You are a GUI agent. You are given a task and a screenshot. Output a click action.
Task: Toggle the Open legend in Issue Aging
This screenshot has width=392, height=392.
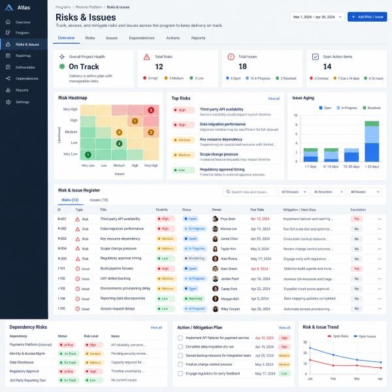[x=325, y=108]
